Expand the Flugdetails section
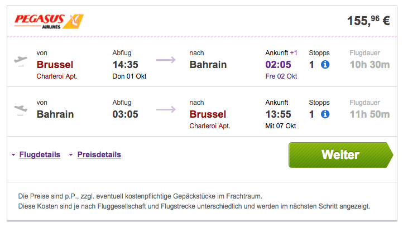Image resolution: width=408 pixels, height=232 pixels. pos(40,154)
